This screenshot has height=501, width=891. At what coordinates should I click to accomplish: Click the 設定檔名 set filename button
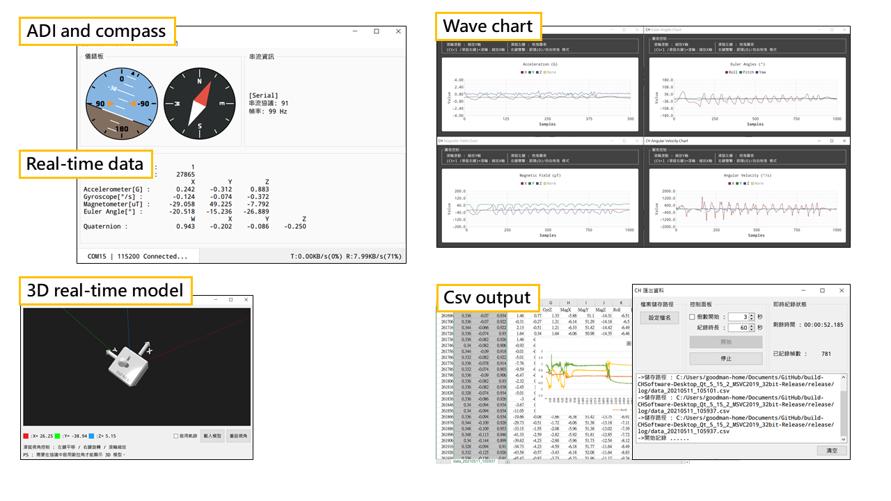(659, 318)
